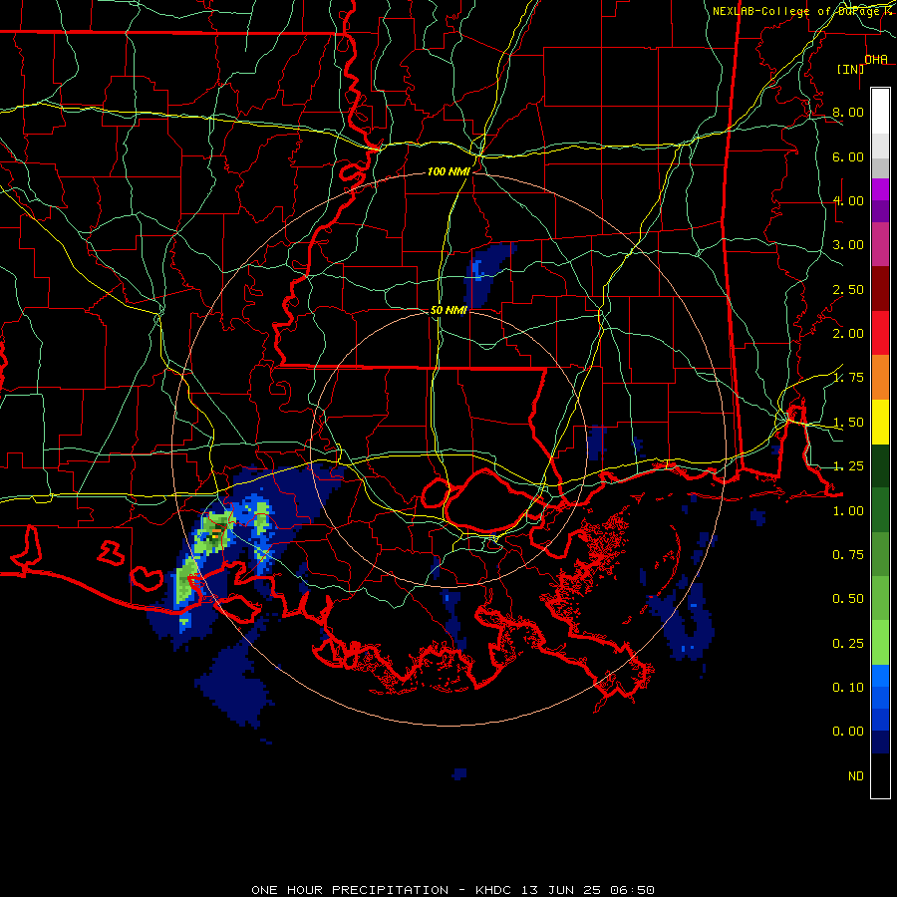897x897 pixels.
Task: Click the 2.50 legend value
Action: coord(848,289)
